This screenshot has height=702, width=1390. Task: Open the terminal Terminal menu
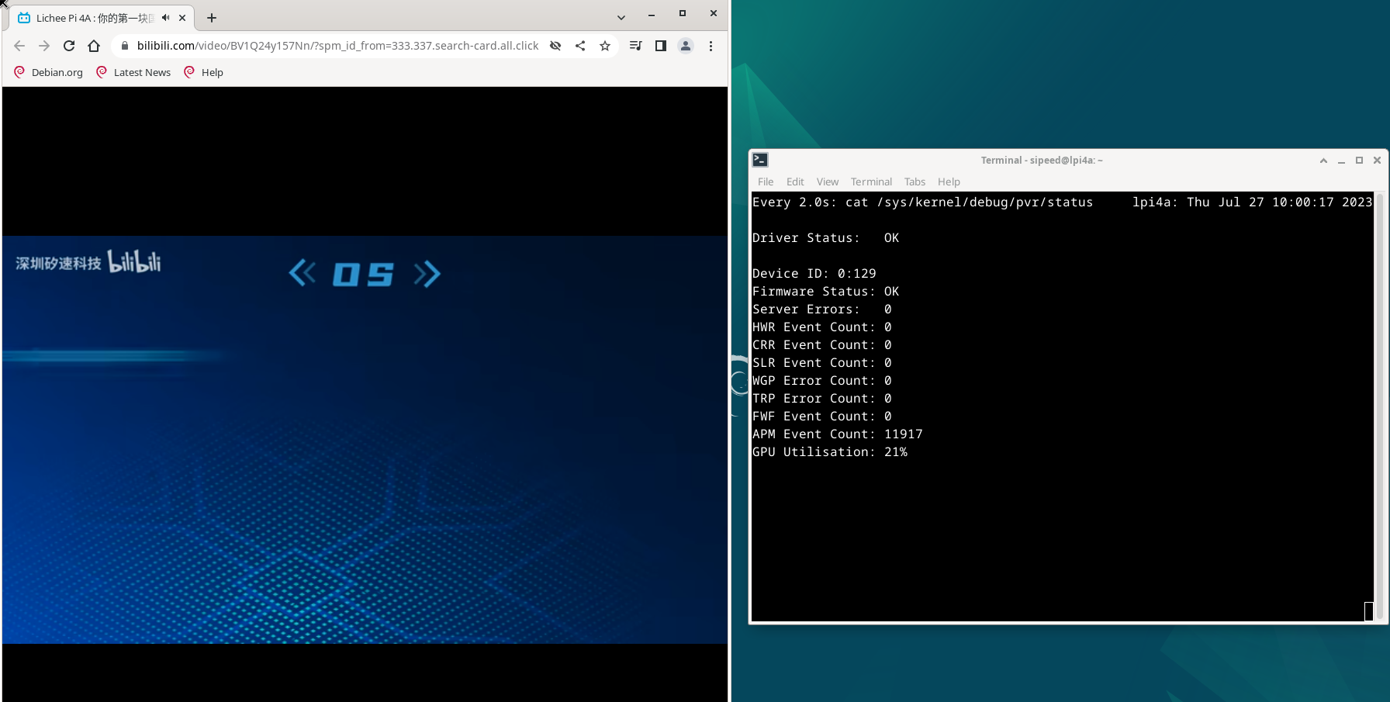click(871, 182)
